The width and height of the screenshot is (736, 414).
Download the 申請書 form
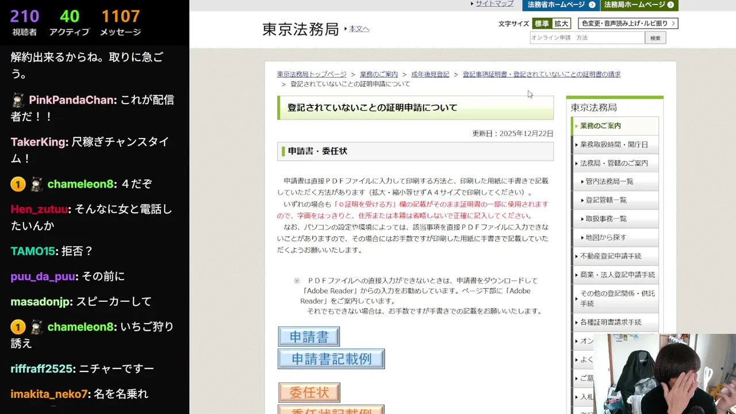coord(309,336)
